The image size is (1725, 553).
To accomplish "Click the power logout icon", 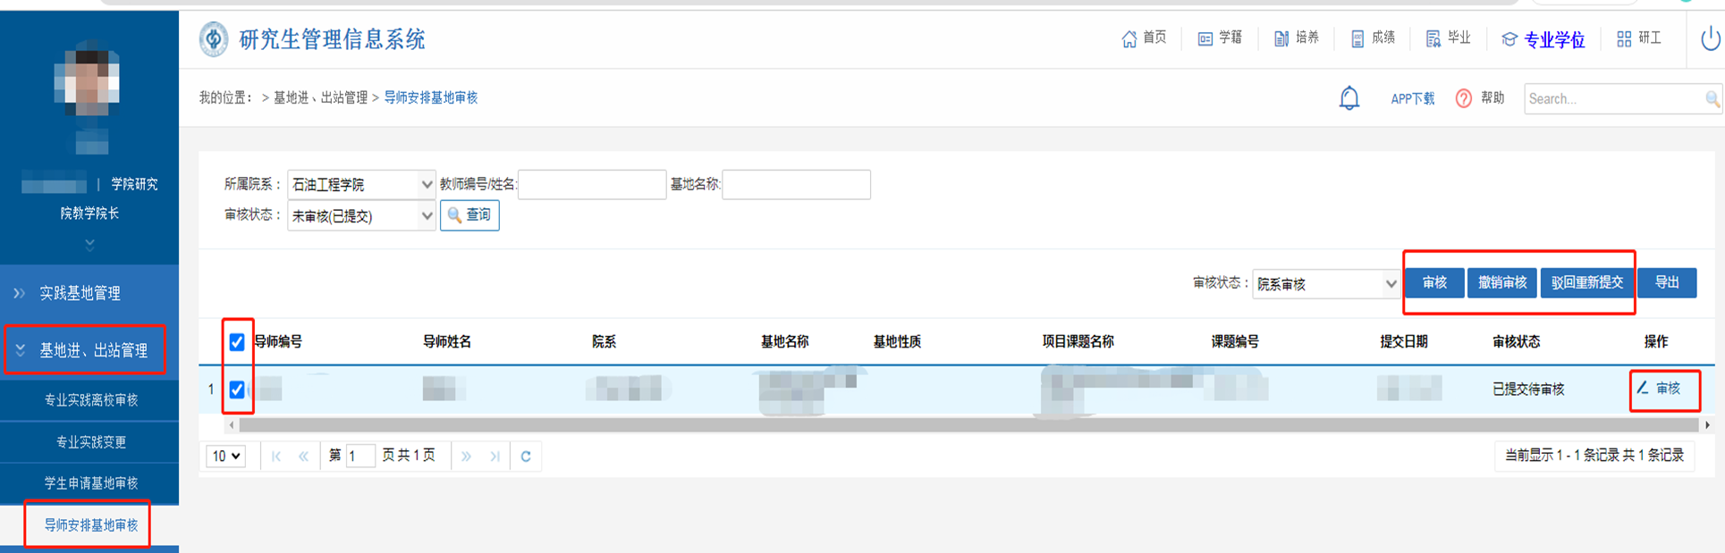I will coord(1710,39).
